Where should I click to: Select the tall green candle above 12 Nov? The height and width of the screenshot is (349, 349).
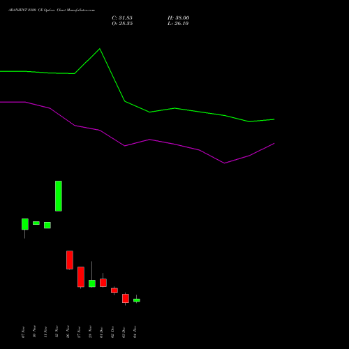click(x=59, y=196)
